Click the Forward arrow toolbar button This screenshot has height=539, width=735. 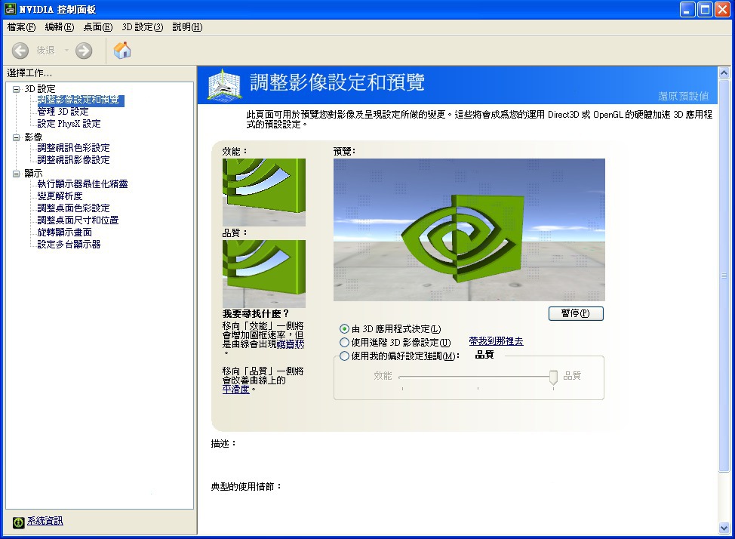pos(84,51)
